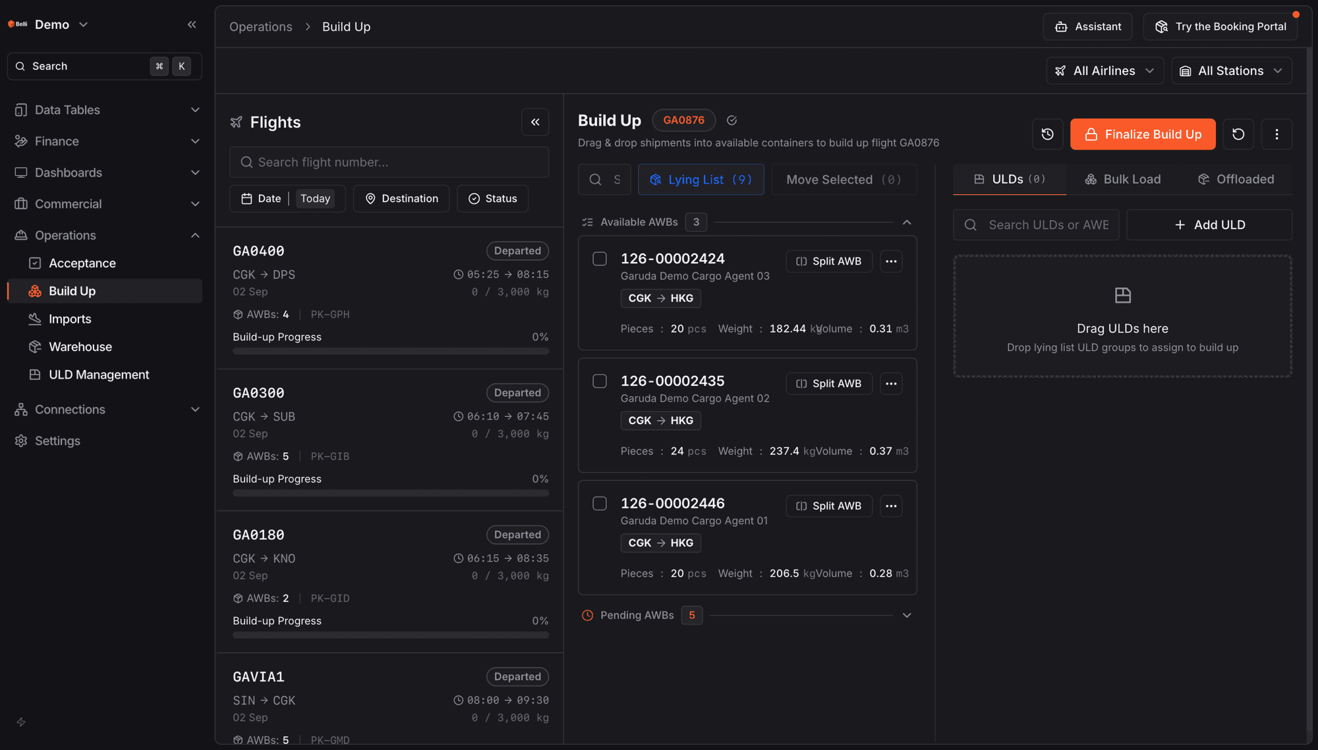1318x750 pixels.
Task: Try the Booking Portal
Action: point(1220,27)
